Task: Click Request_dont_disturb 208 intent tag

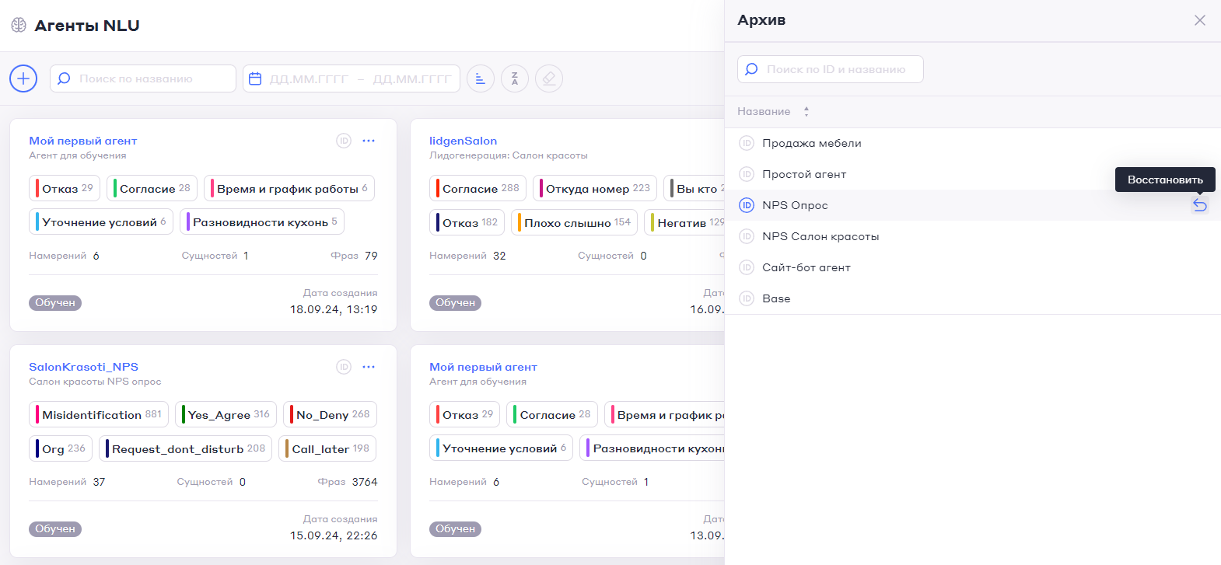Action: click(x=185, y=448)
